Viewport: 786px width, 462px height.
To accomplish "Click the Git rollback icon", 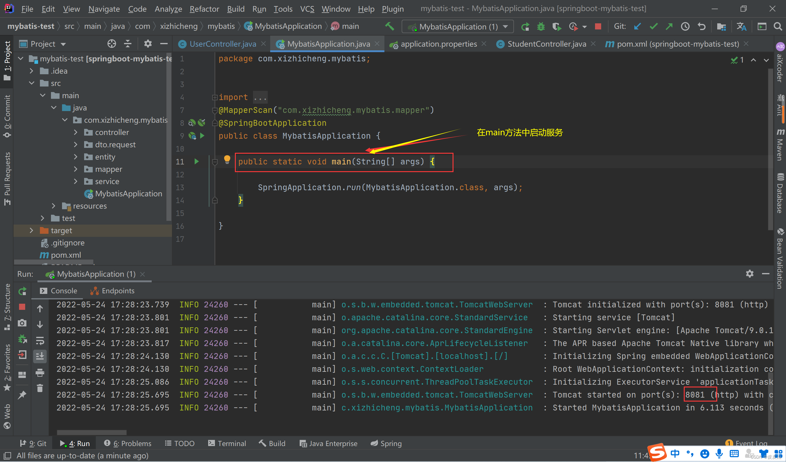I will pyautogui.click(x=702, y=26).
